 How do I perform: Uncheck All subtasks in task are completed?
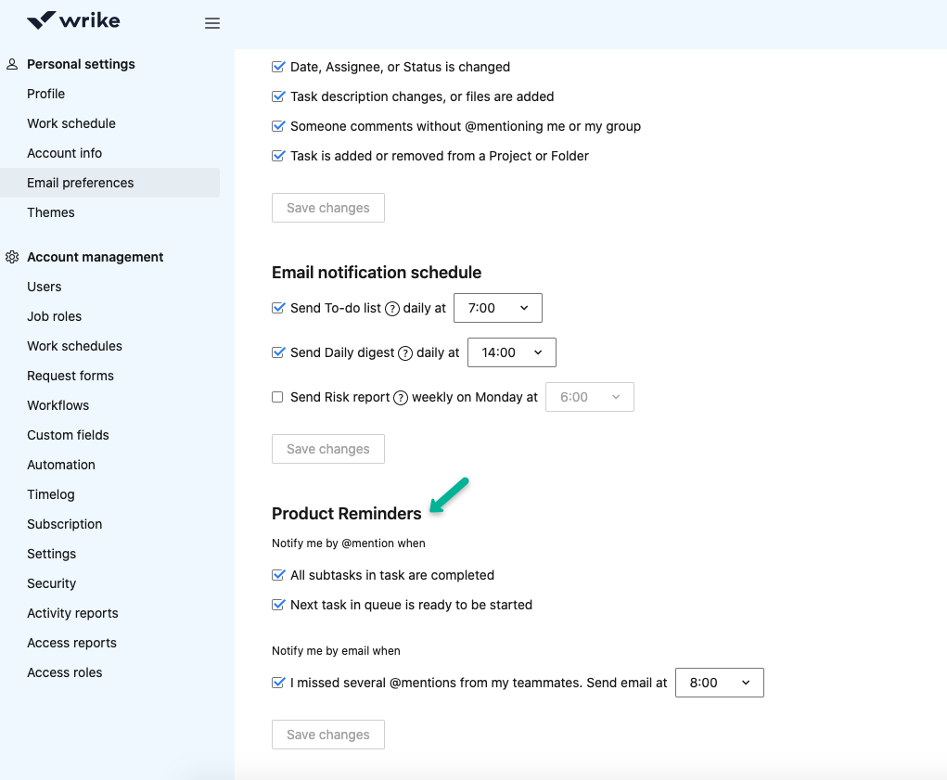click(278, 575)
